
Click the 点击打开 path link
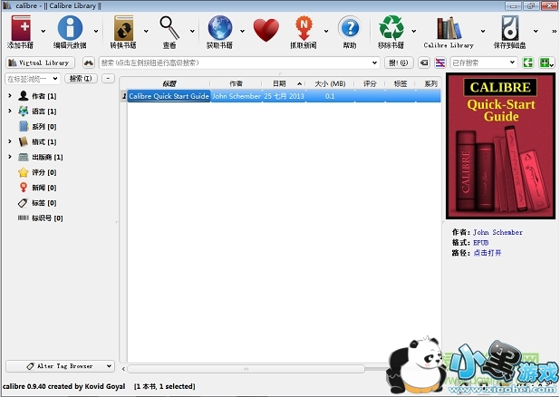(487, 253)
